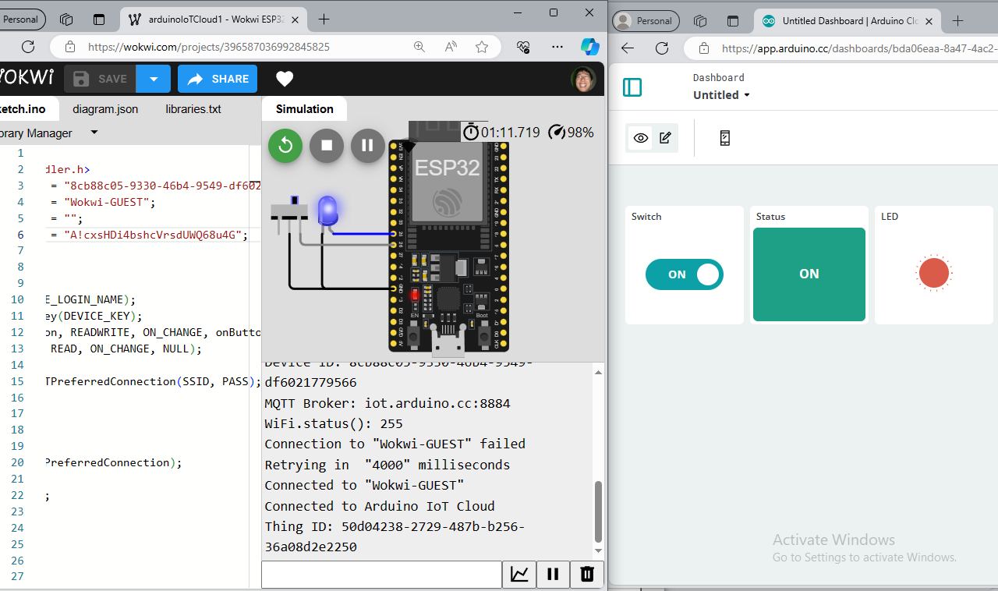Screen dimensions: 998x591
Task: Expand the Library Manager dropdown arrow
Action: (94, 133)
